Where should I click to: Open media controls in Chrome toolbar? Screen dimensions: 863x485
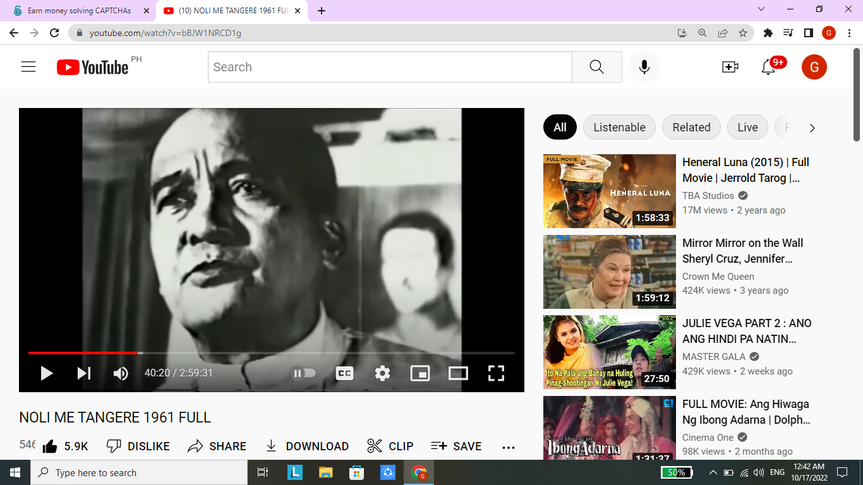[x=788, y=33]
